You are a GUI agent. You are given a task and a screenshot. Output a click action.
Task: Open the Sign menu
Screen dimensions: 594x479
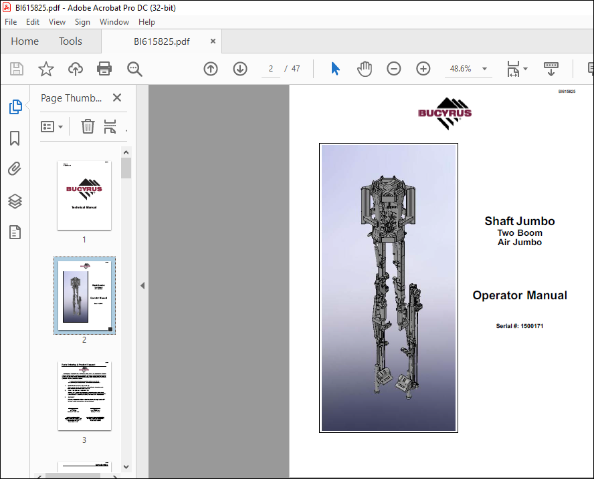[x=82, y=22]
